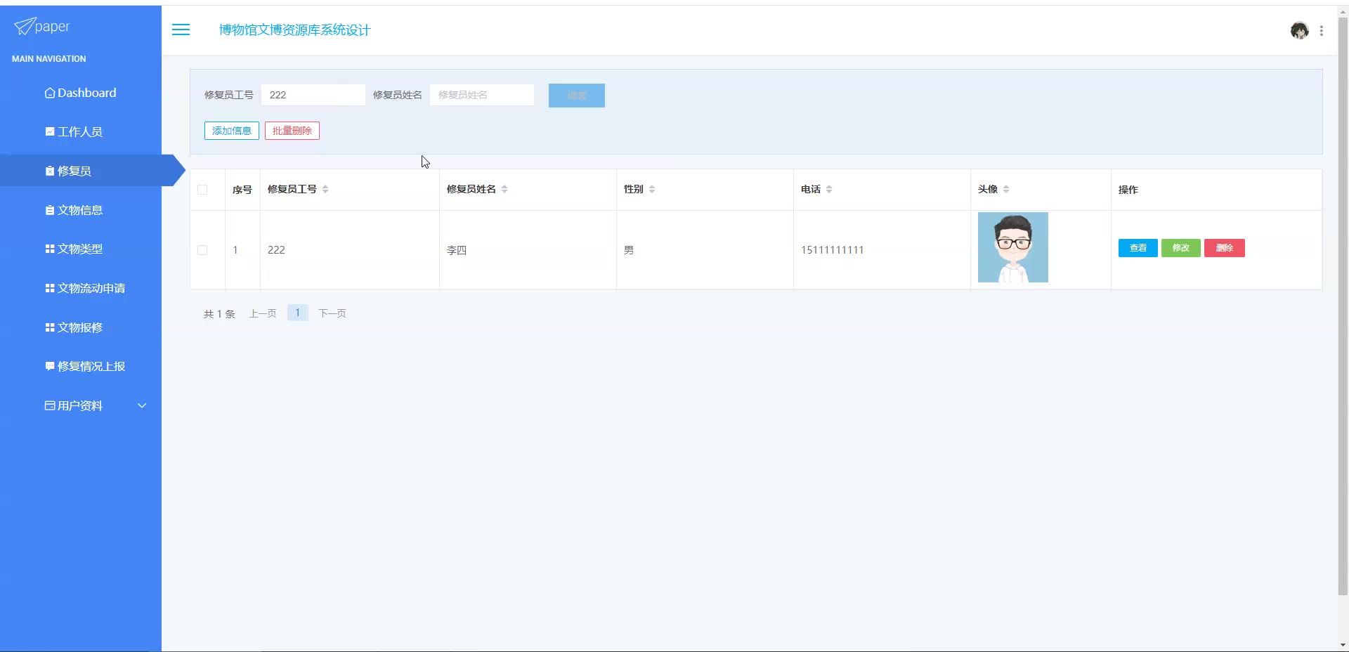
Task: Open the three-dot more options menu
Action: (x=1322, y=31)
